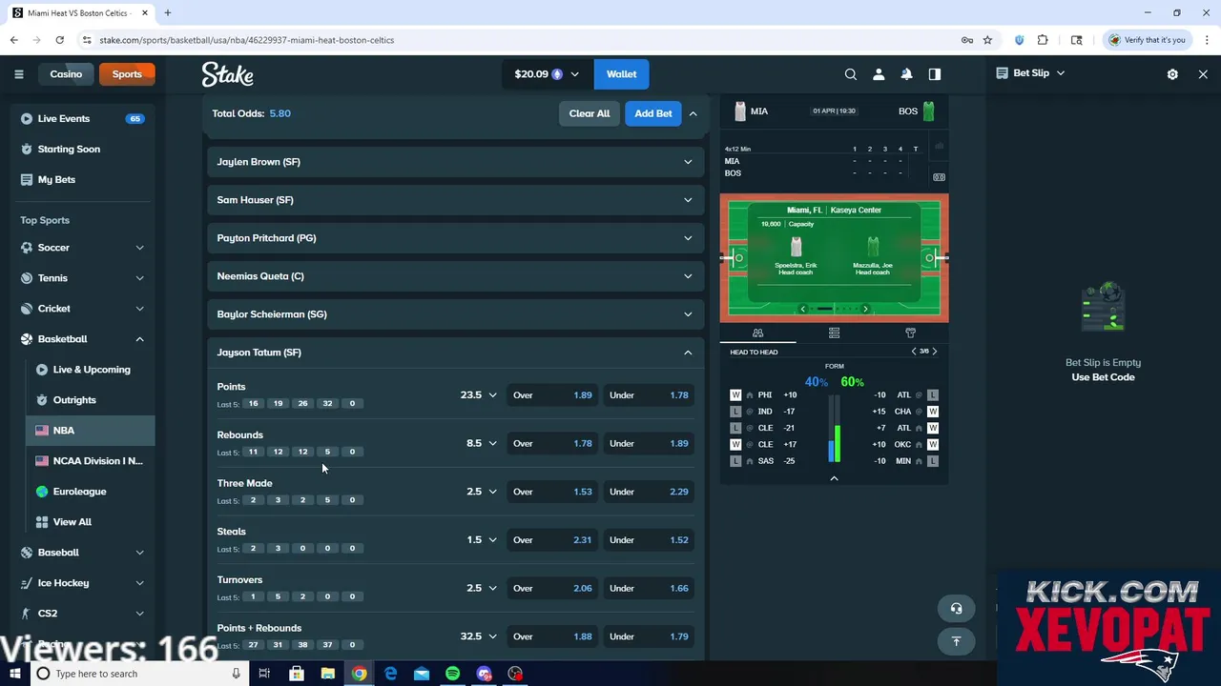Go to next venue info slide arrow
1221x686 pixels.
[x=865, y=309]
